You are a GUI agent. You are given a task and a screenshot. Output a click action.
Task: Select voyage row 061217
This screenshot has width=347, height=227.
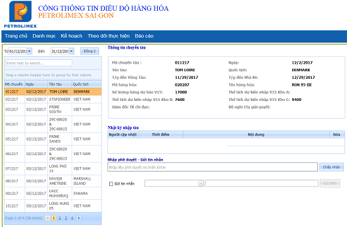[52, 154]
